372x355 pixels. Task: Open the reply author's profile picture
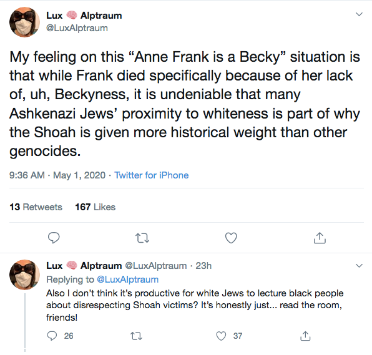[24, 275]
